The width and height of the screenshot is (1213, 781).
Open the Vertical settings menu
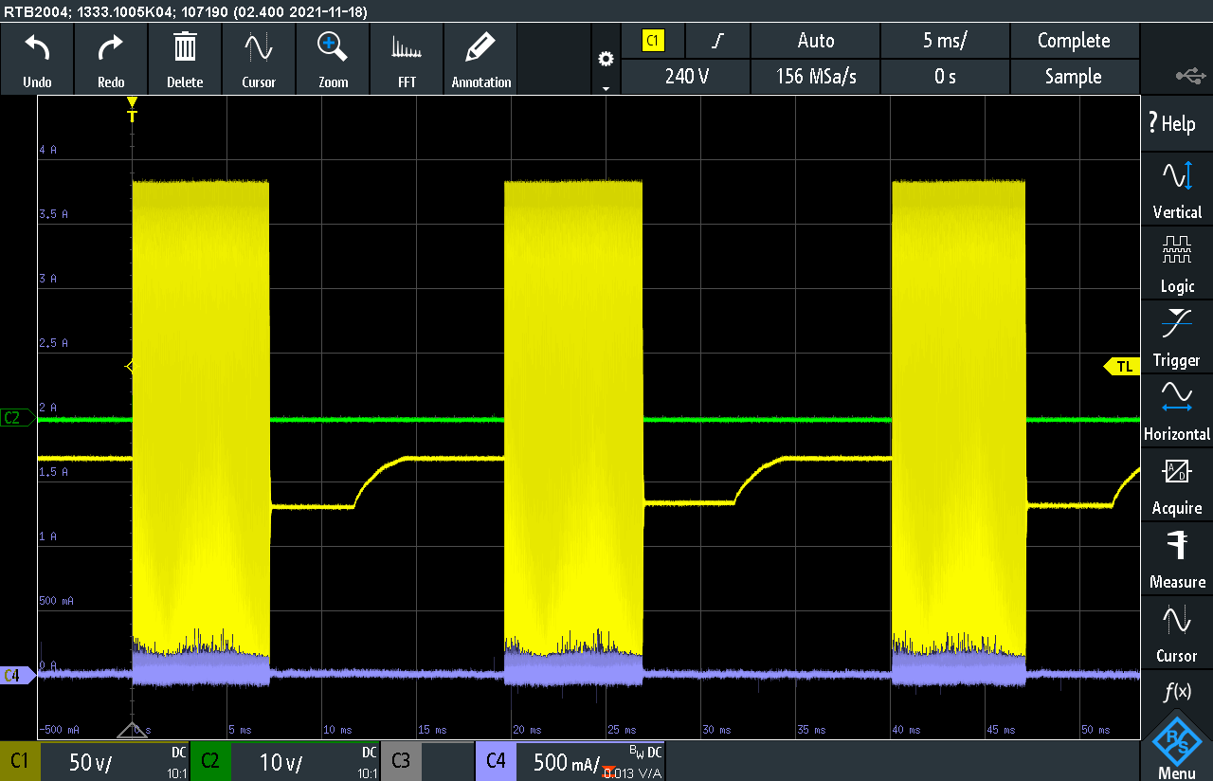(1176, 190)
